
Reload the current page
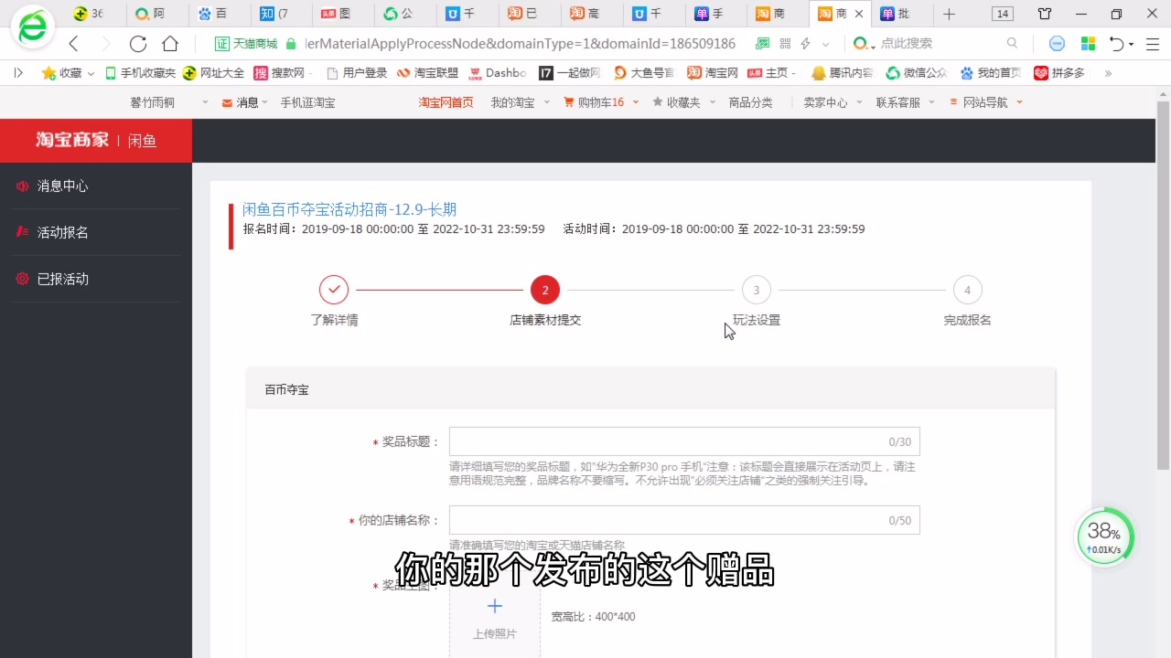138,44
